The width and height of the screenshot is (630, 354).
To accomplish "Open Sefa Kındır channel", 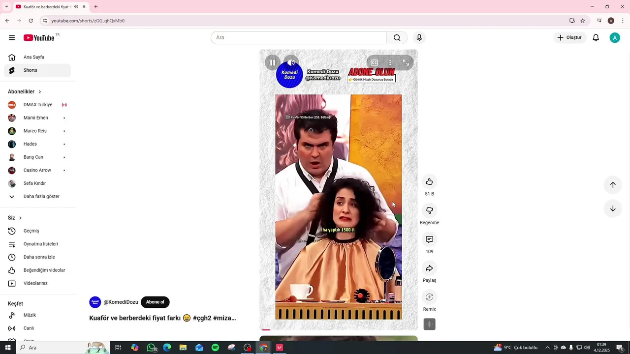I will [37, 183].
